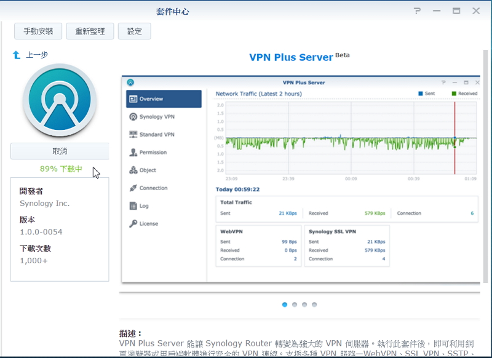This screenshot has width=492, height=358.
Task: Click the WebVPN panel heading
Action: coord(231,232)
